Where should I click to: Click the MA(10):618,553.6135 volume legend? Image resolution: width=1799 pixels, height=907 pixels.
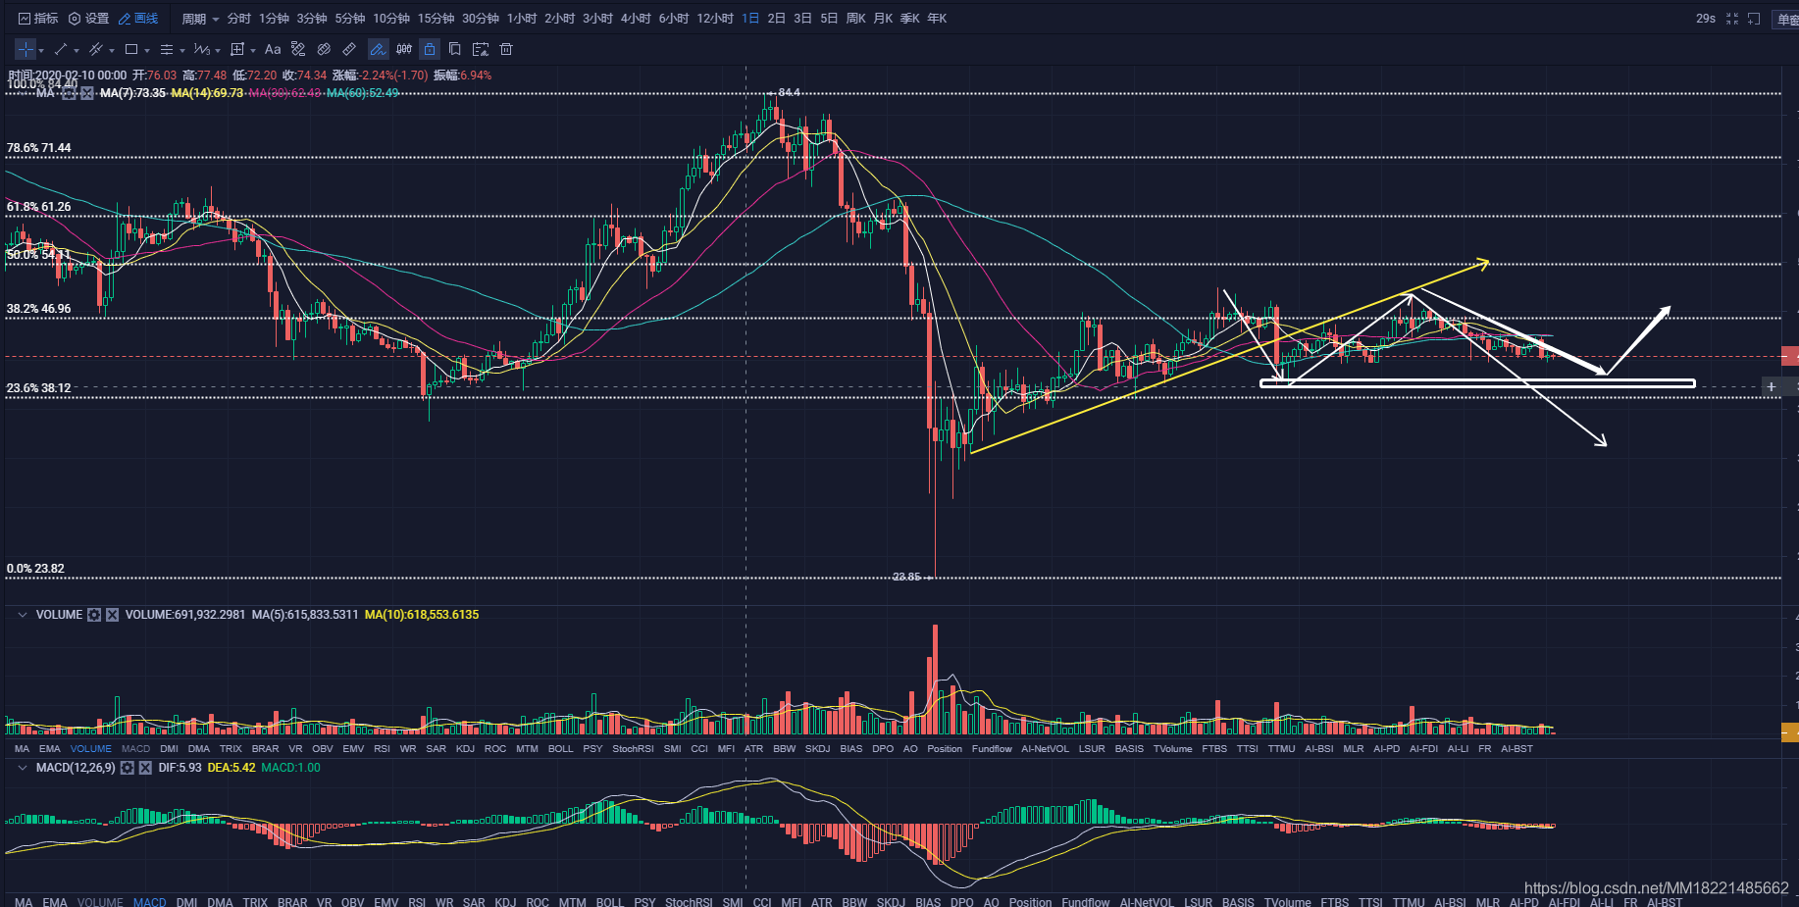(422, 615)
